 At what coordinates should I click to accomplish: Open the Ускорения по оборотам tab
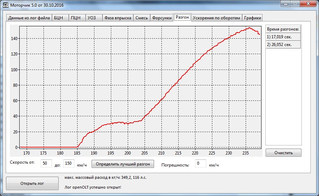coord(217,18)
